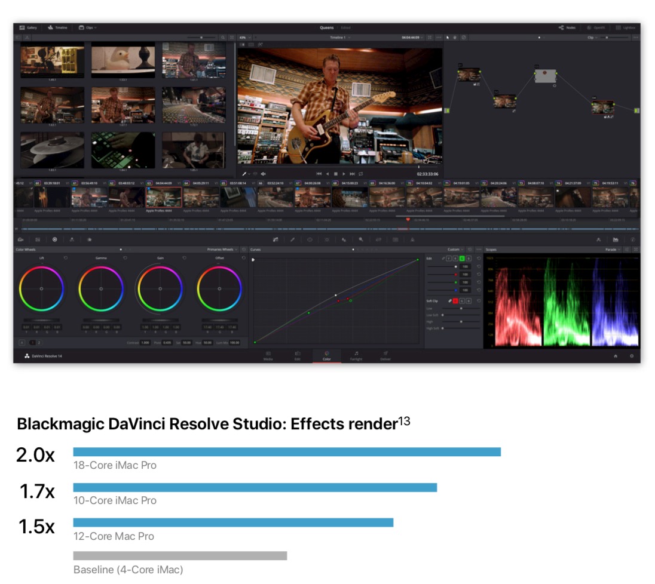Mute viewer audio speaker icon
This screenshot has width=655, height=584.
click(264, 174)
